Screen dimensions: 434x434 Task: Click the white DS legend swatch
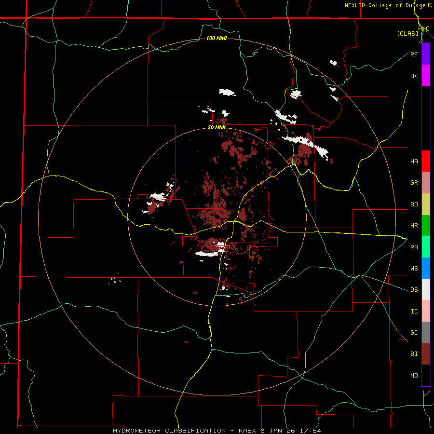[x=426, y=289]
